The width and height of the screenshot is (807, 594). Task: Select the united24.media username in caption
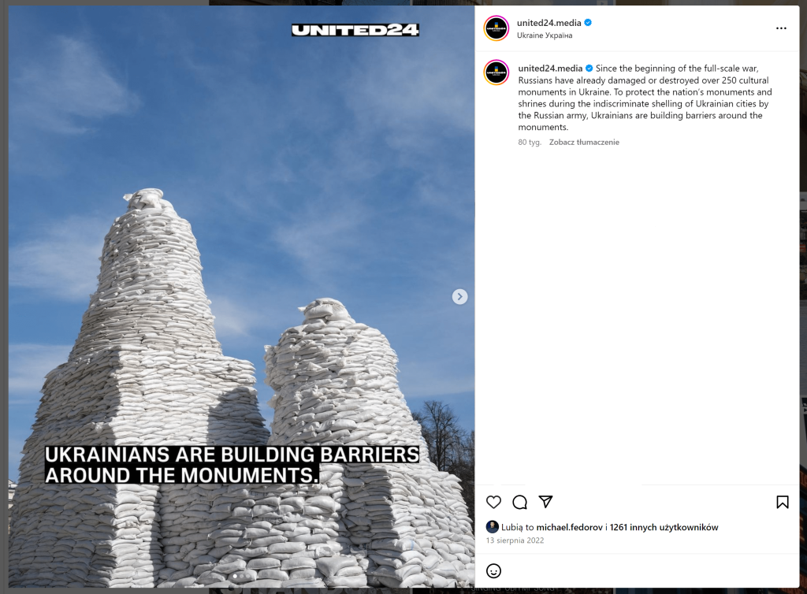click(x=550, y=69)
